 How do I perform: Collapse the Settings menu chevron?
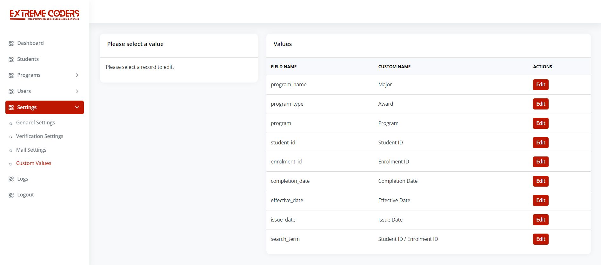click(x=77, y=107)
